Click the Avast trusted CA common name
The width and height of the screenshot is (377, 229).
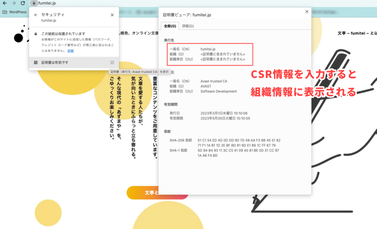click(214, 81)
